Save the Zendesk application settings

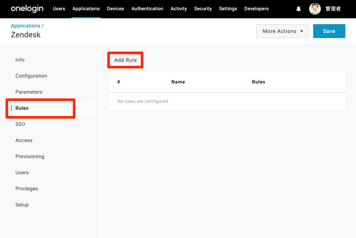coord(329,31)
